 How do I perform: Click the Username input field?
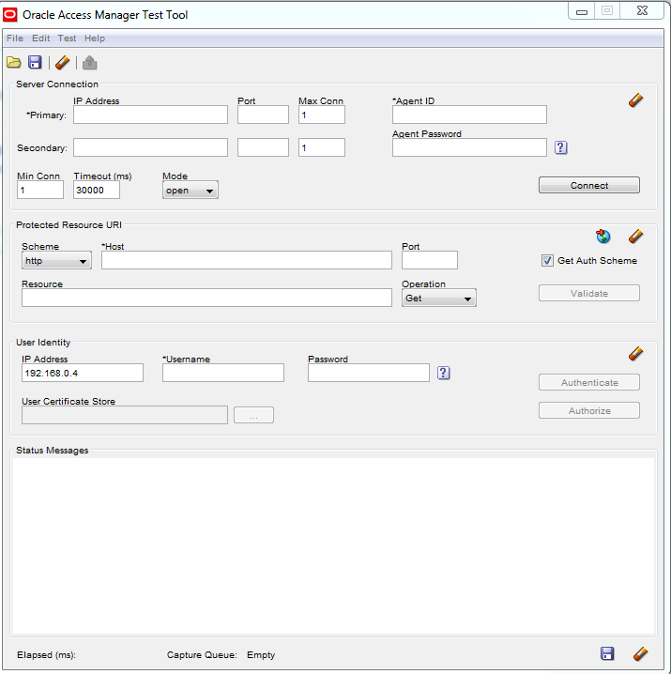pyautogui.click(x=223, y=373)
